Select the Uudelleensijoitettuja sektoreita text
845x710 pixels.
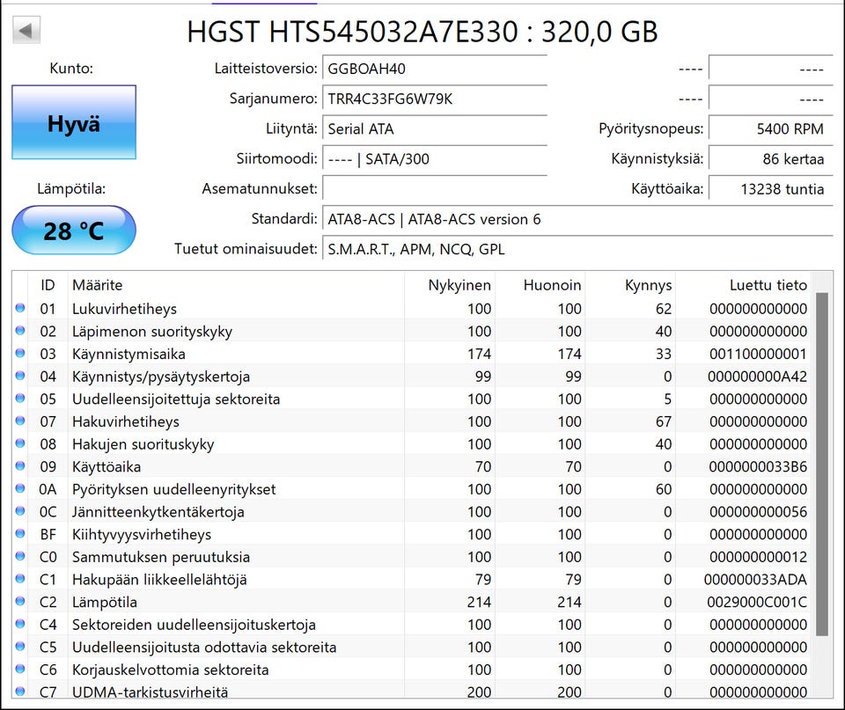pyautogui.click(x=176, y=399)
